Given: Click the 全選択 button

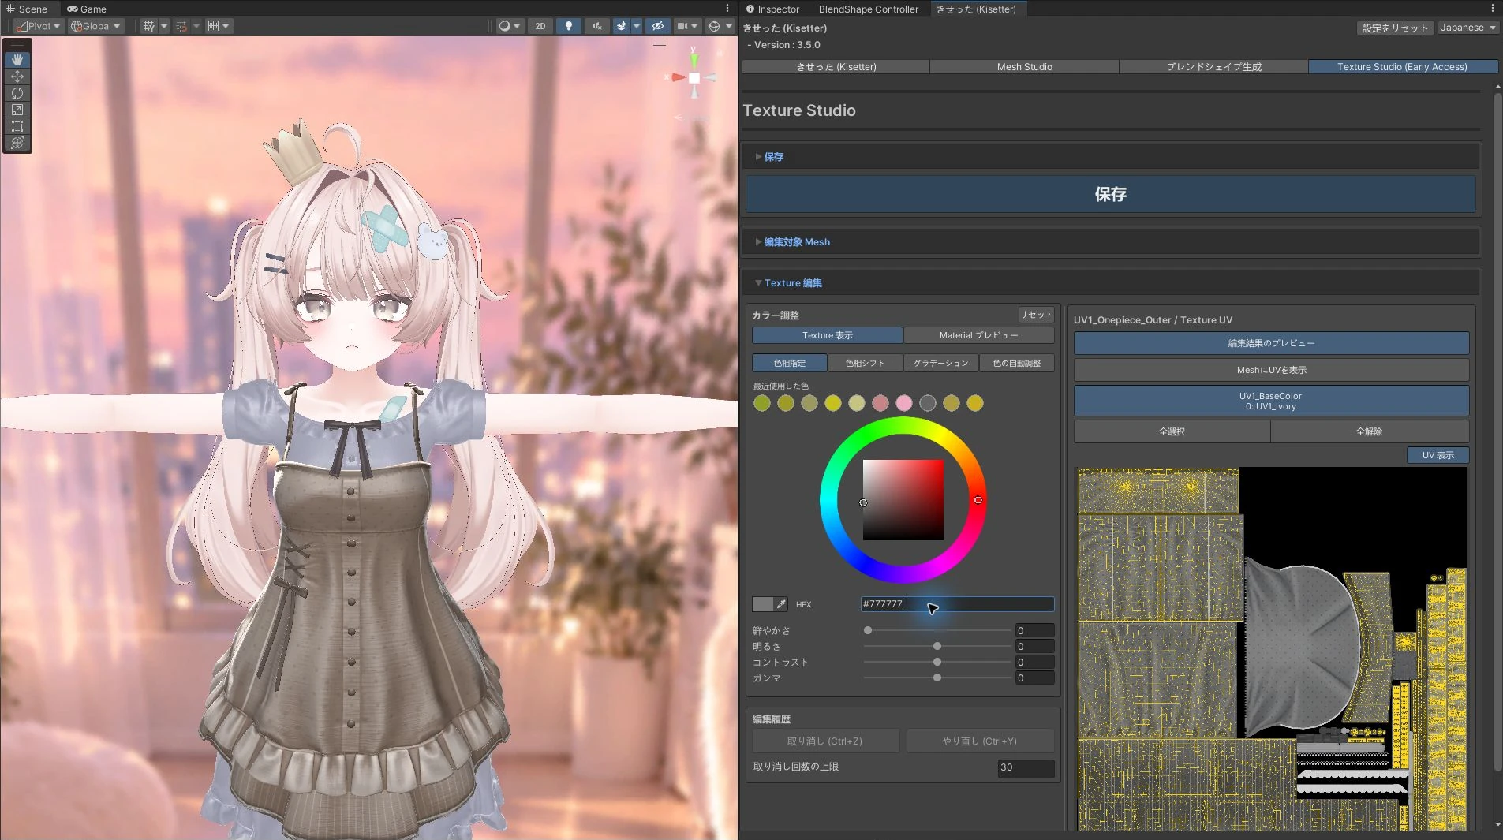Looking at the screenshot, I should click(x=1172, y=431).
